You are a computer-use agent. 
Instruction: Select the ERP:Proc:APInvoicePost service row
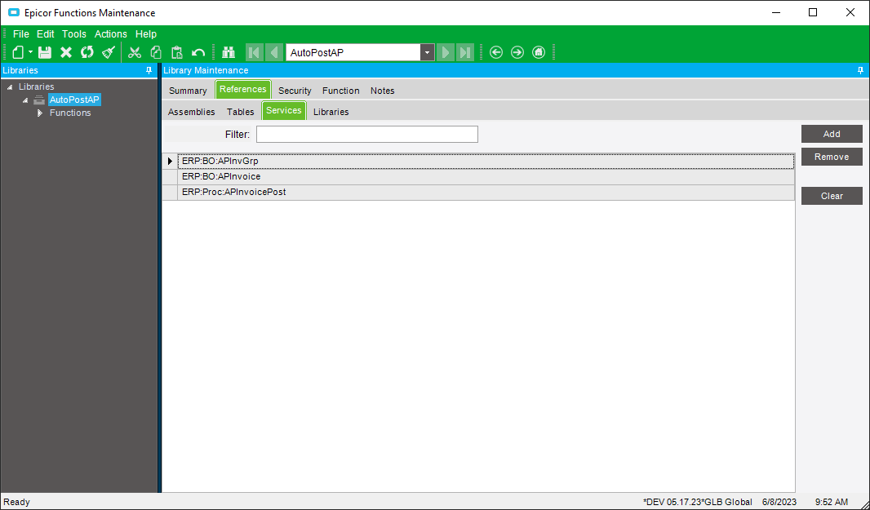486,192
